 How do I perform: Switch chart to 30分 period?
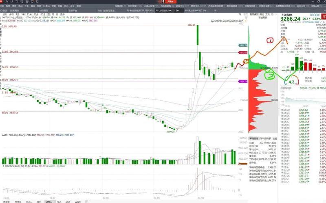(x=36, y=15)
